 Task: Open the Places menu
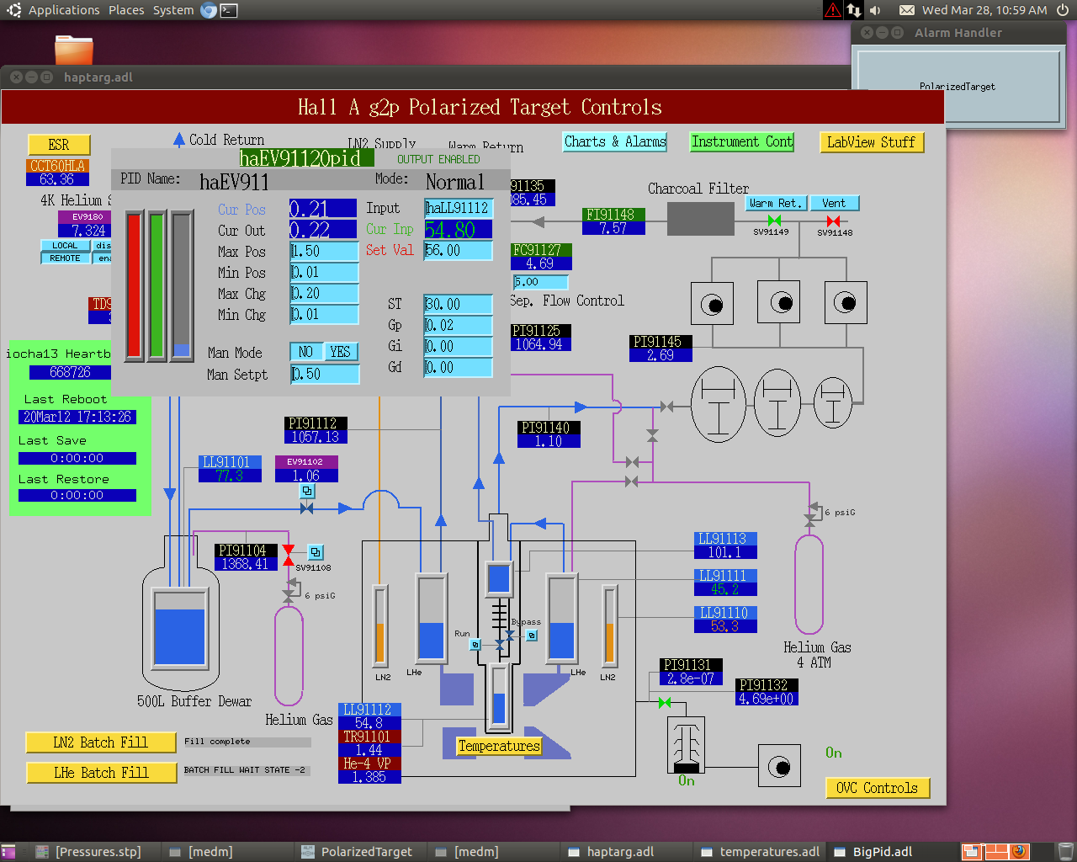126,10
